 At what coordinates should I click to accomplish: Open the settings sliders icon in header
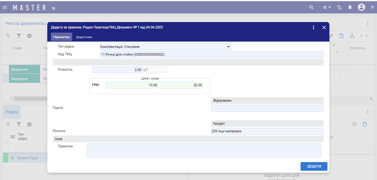[339, 7]
